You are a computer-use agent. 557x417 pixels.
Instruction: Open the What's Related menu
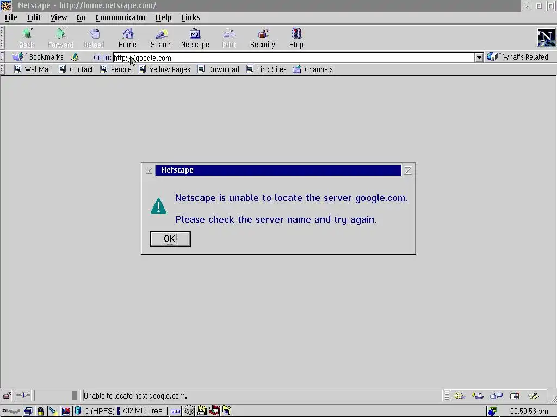click(x=518, y=56)
